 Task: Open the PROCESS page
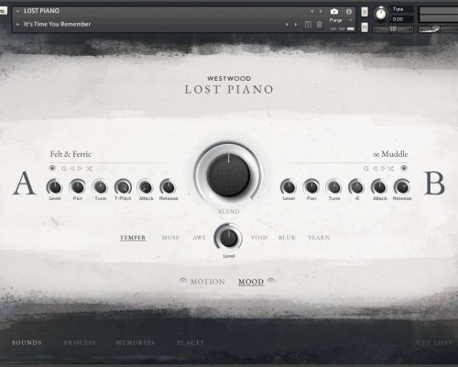tap(80, 342)
